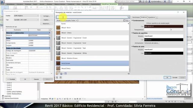Collapse material editor with double chevron
Screen dimensions: 193x108
click(x=129, y=73)
